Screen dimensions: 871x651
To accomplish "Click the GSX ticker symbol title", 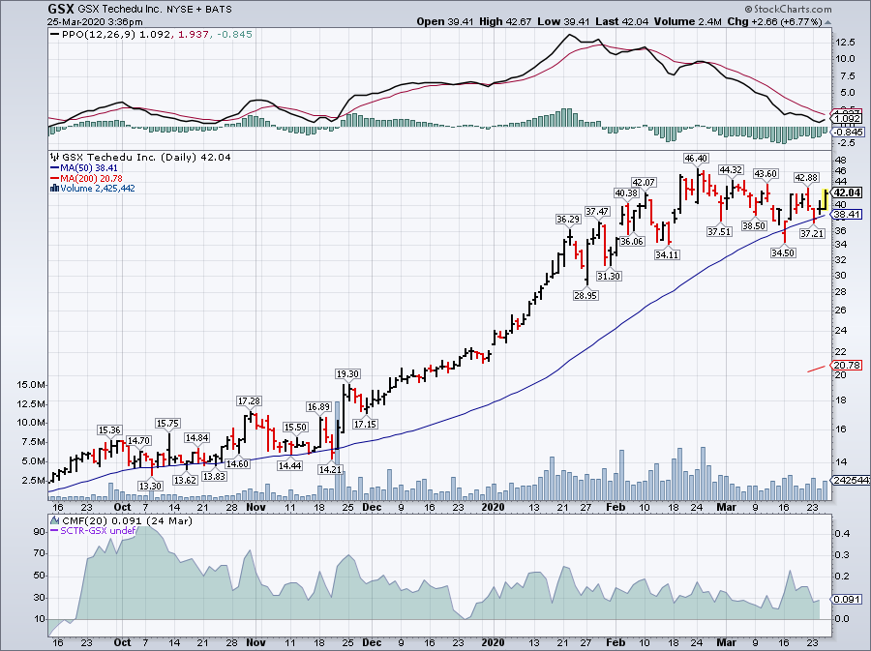I will coord(62,8).
